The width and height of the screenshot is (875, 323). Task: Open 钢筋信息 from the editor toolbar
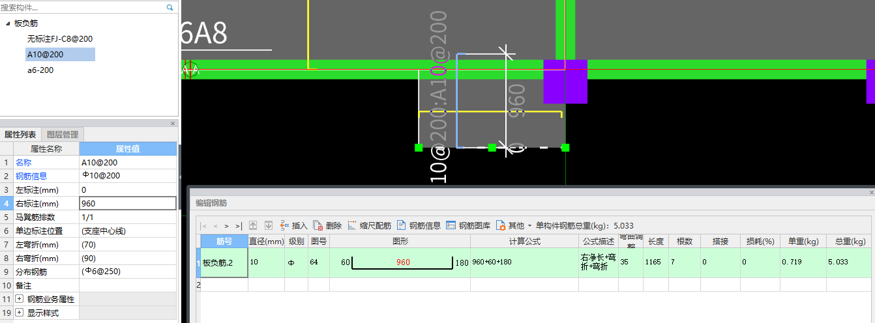click(x=419, y=226)
